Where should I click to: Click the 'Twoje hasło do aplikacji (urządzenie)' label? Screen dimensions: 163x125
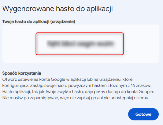tap(39, 21)
